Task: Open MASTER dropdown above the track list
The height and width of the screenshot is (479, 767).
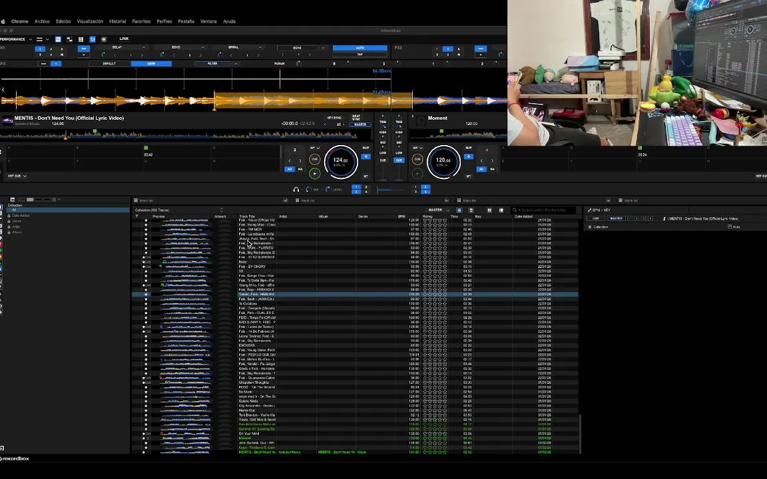Action: point(438,210)
